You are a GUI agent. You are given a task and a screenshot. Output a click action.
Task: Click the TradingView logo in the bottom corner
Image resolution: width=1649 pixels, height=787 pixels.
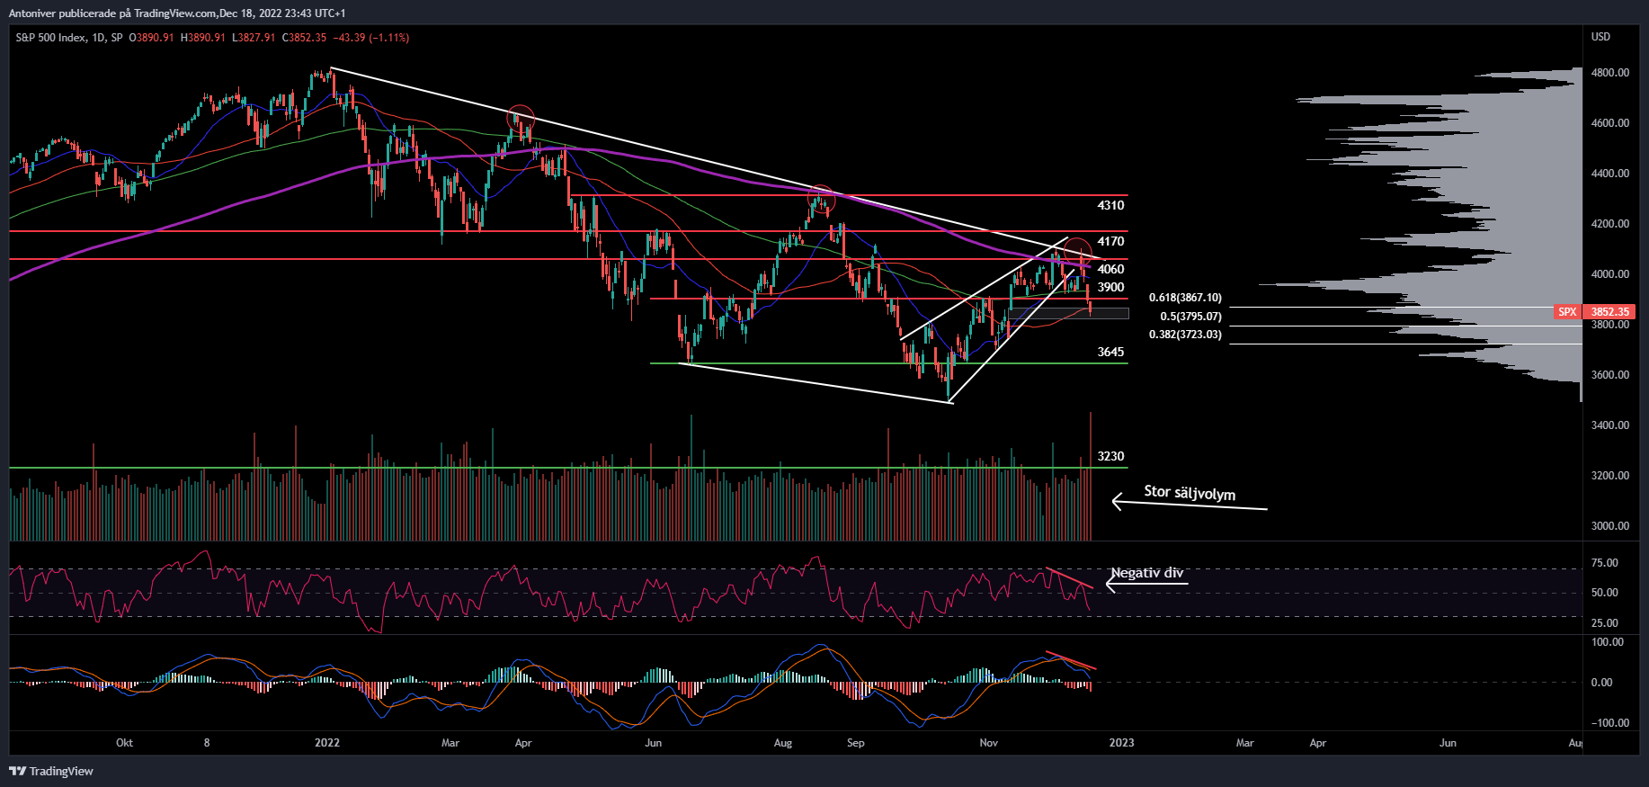pos(51,771)
